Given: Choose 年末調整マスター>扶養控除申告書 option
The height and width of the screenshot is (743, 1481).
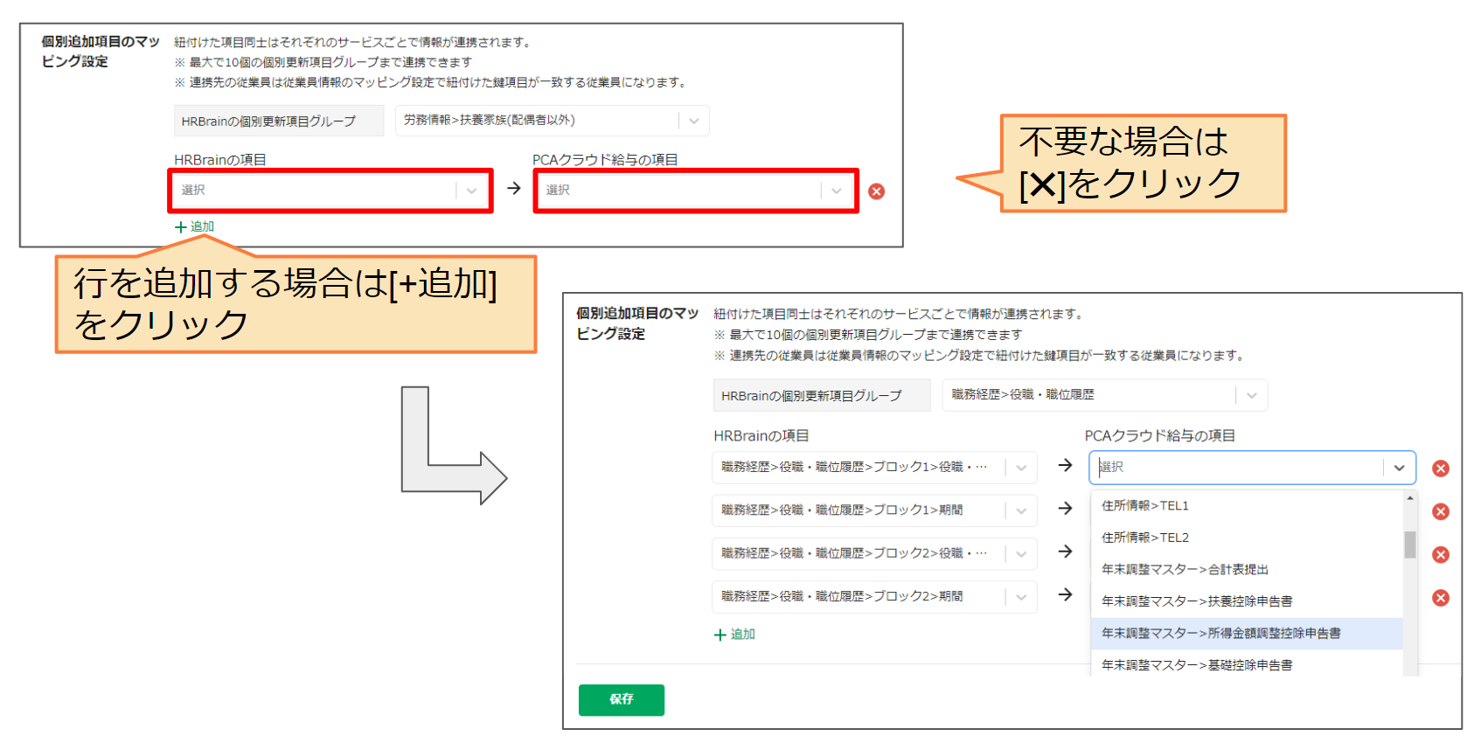Looking at the screenshot, I should click(x=1247, y=601).
